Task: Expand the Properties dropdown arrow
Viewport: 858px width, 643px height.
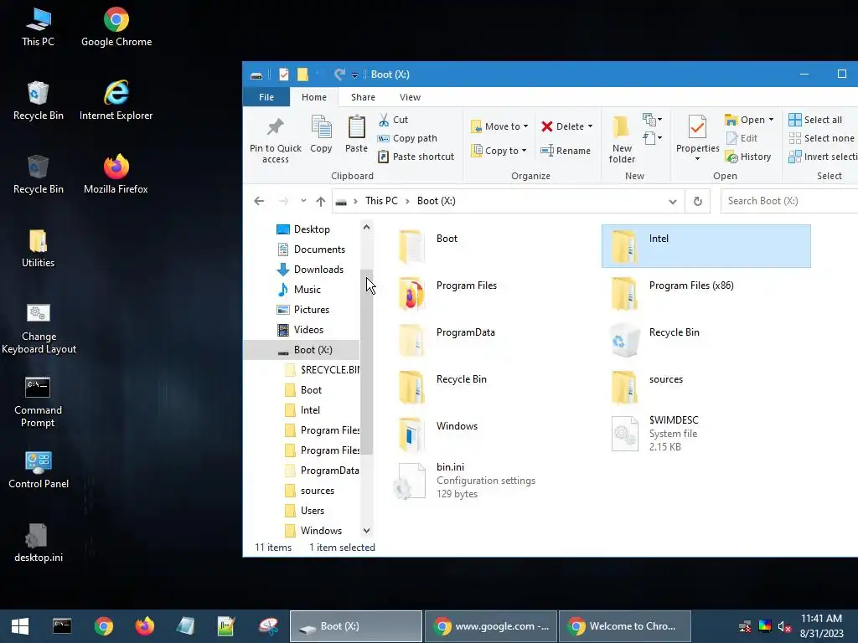Action: pos(698,158)
